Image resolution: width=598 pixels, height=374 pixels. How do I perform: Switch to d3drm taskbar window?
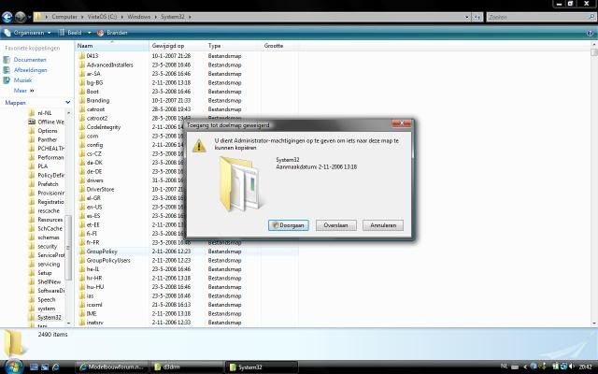coord(185,367)
